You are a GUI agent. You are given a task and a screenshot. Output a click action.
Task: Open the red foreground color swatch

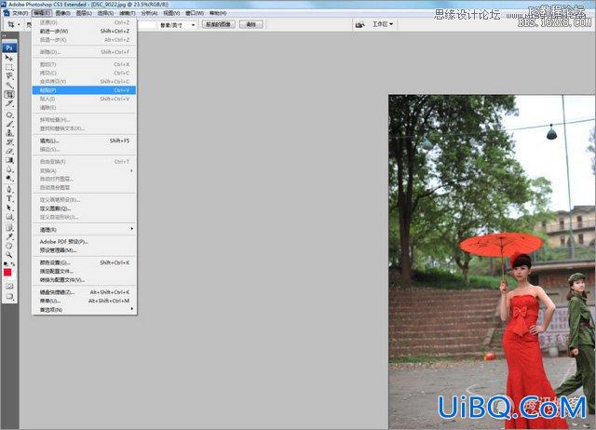pos(7,273)
